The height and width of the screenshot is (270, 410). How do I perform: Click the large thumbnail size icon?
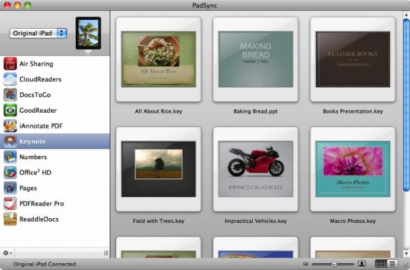[362, 263]
